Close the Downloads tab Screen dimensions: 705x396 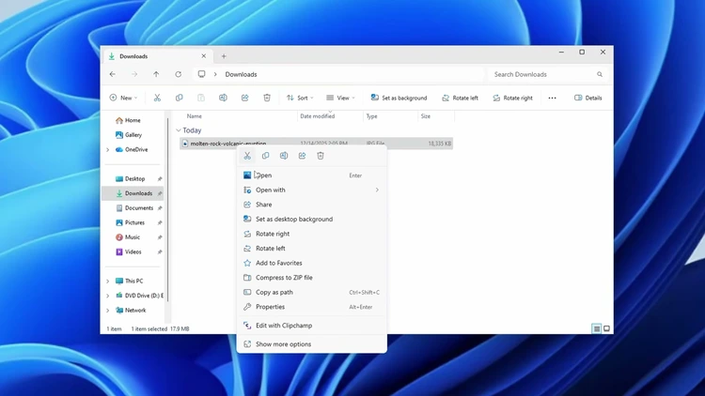point(204,56)
